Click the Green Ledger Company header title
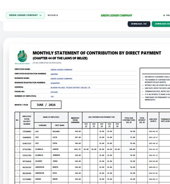 (x=116, y=16)
